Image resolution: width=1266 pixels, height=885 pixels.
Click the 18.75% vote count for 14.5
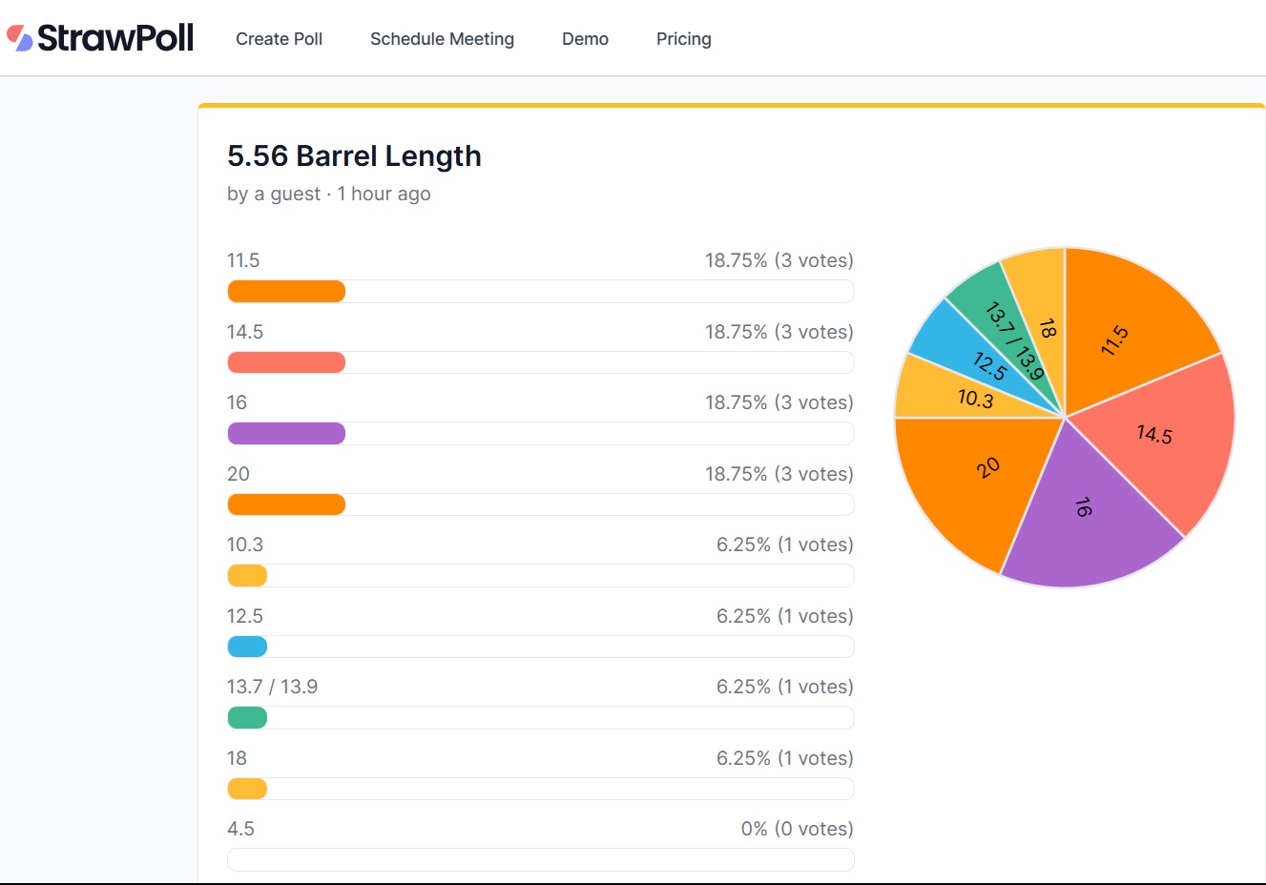coord(779,332)
